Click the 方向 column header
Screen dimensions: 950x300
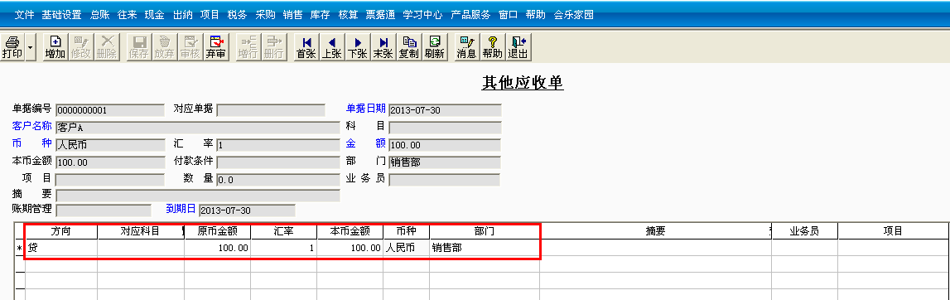pyautogui.click(x=61, y=231)
